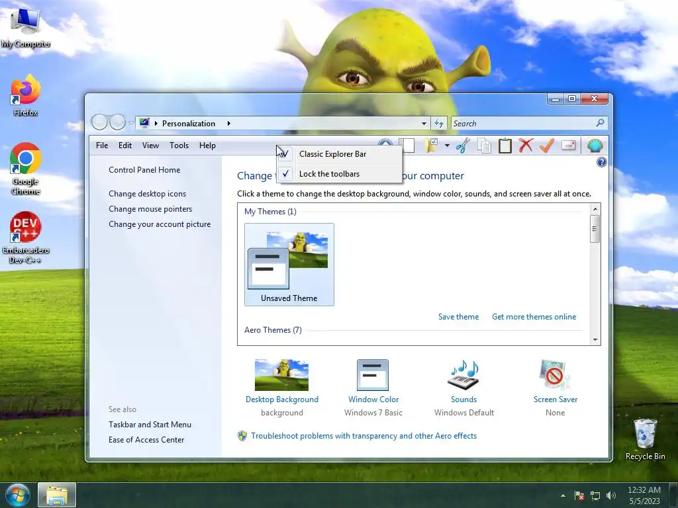Toggle Lock the toolbars option

click(x=339, y=174)
